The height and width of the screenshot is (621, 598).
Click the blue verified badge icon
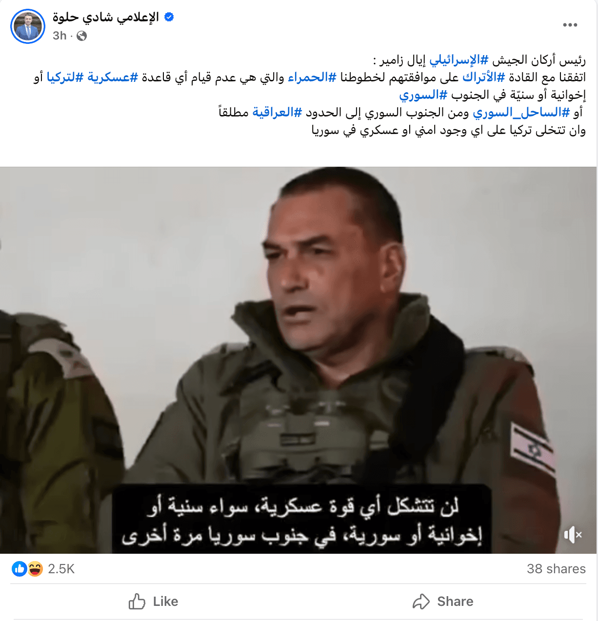pyautogui.click(x=169, y=17)
